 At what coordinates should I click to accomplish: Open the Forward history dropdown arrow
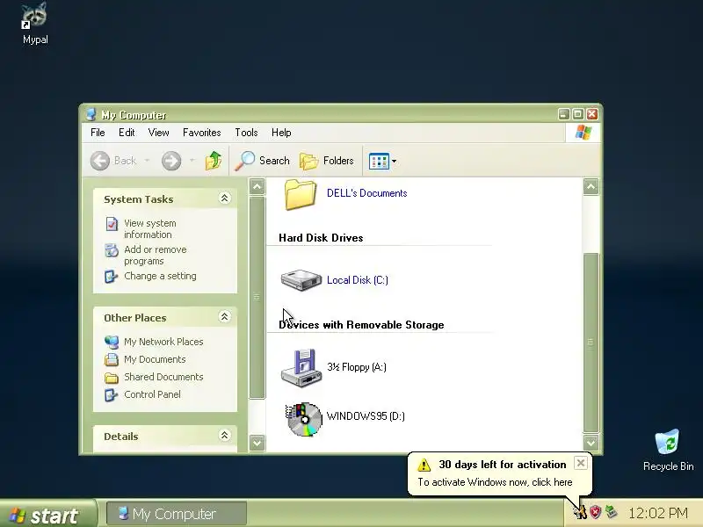(x=192, y=161)
